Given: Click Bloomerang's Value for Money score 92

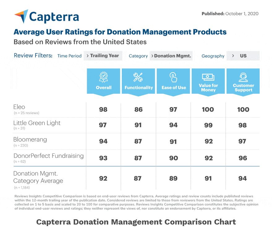Looking at the screenshot, I should point(209,141).
